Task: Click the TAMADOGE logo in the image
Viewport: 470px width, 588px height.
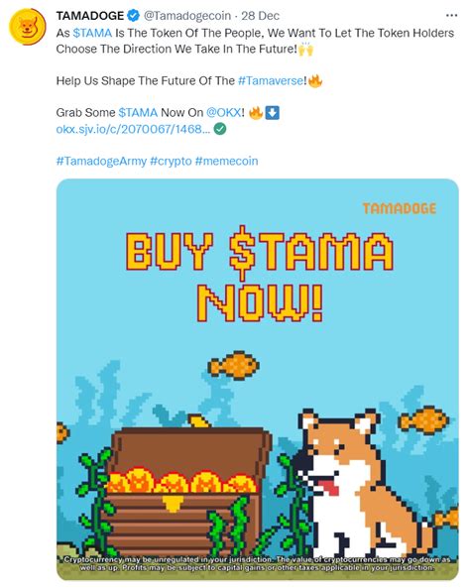Action: [x=400, y=208]
